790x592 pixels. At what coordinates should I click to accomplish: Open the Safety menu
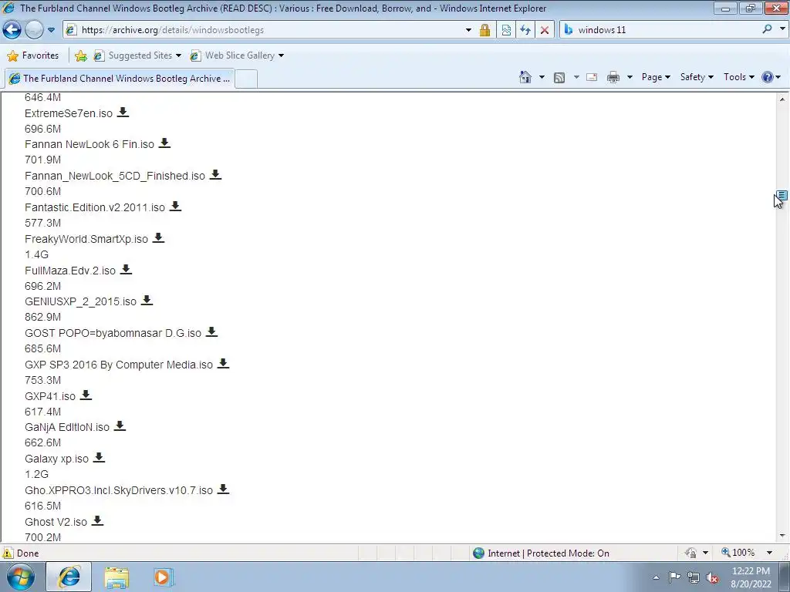tap(697, 77)
